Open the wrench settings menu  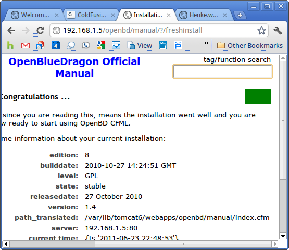[278, 30]
